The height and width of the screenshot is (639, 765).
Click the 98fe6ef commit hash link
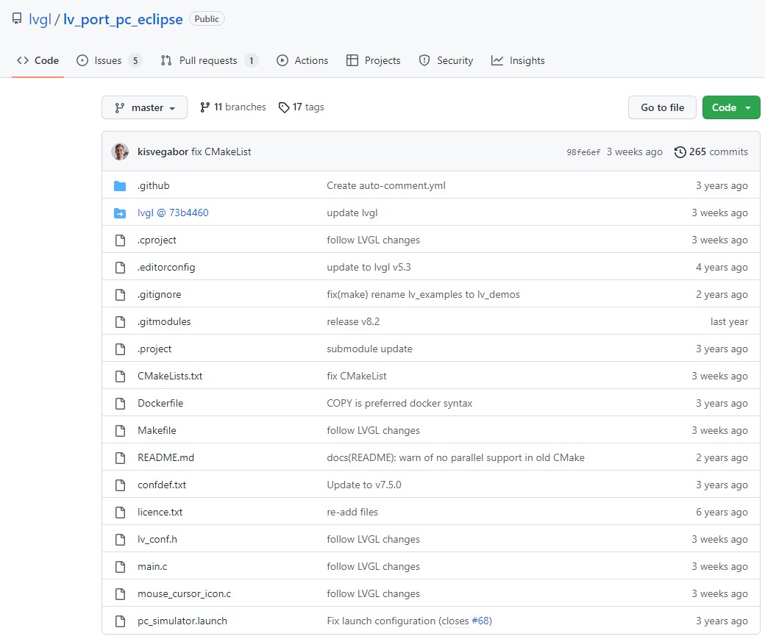pos(583,152)
